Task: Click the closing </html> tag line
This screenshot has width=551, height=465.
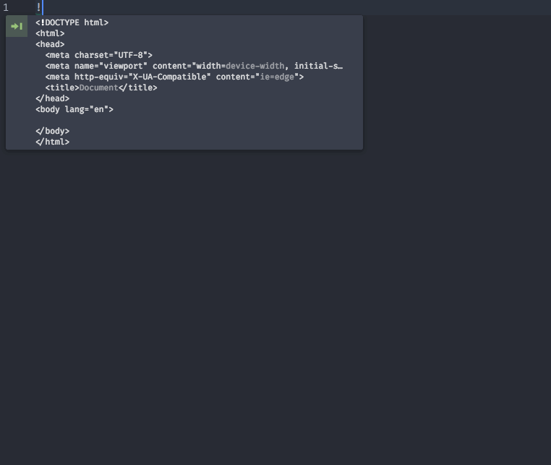Action: click(52, 142)
